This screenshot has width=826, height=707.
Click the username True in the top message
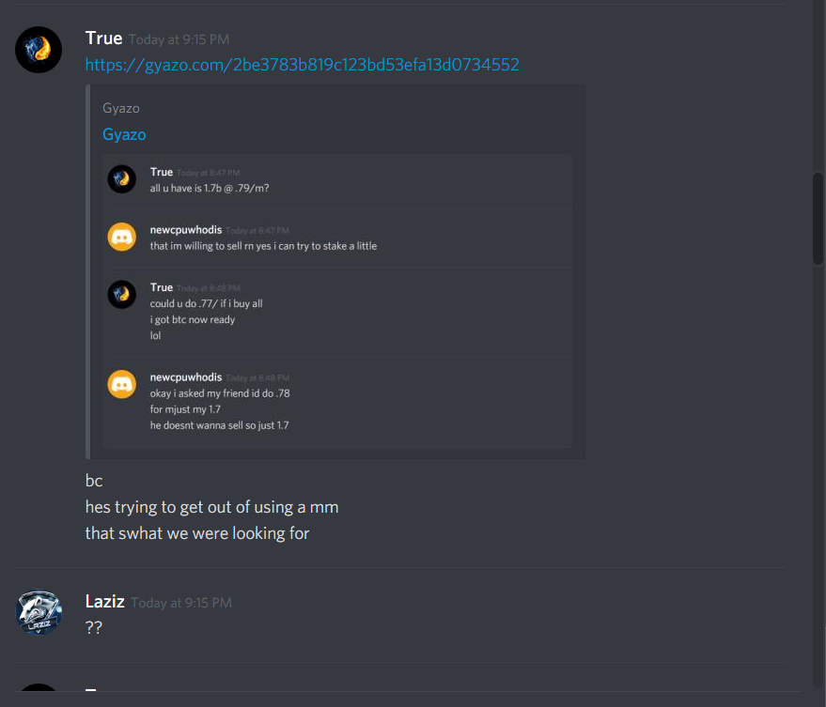[103, 38]
